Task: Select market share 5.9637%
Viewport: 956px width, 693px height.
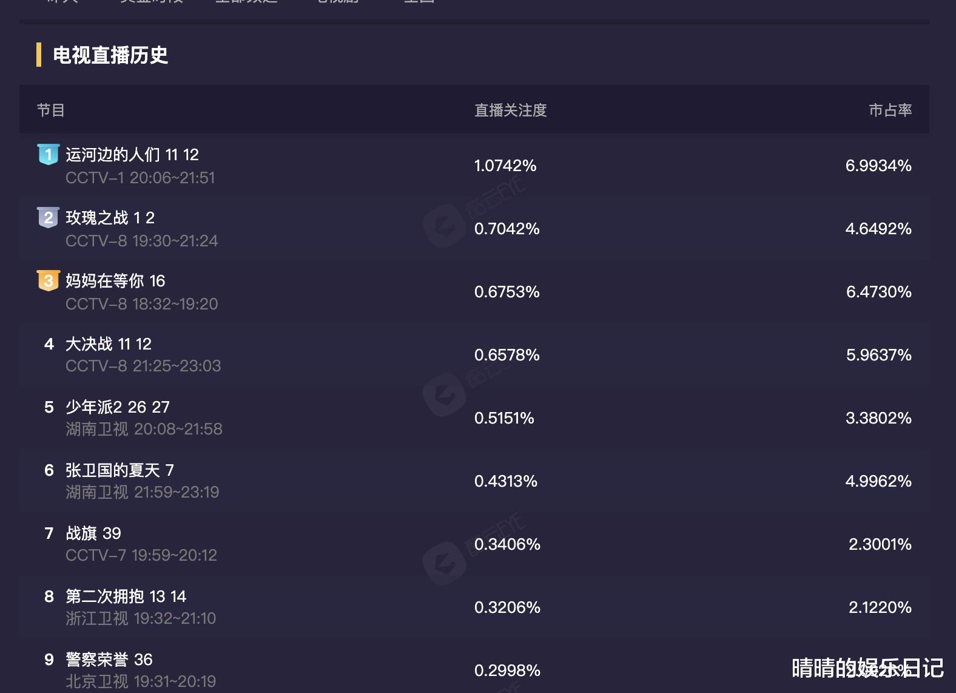Action: [879, 355]
